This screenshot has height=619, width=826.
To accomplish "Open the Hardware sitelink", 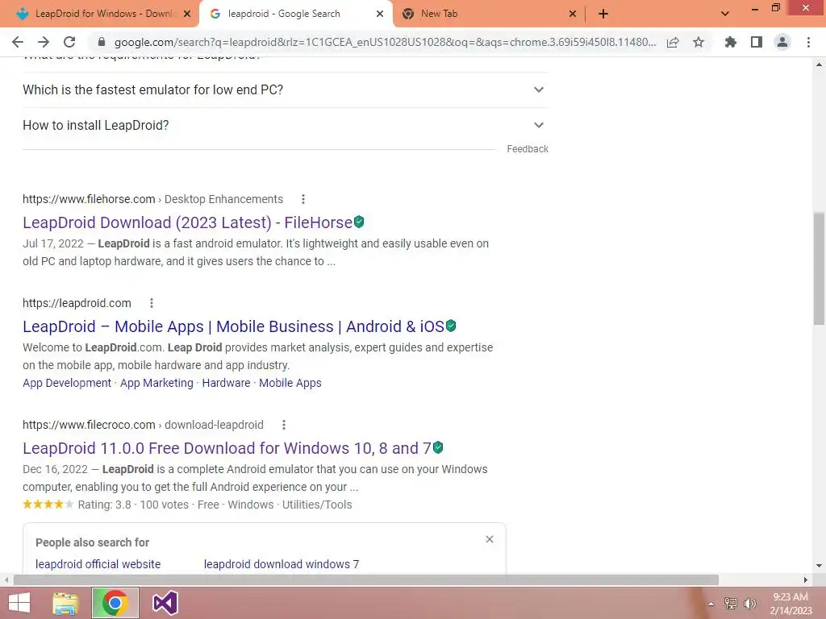I will pos(226,383).
